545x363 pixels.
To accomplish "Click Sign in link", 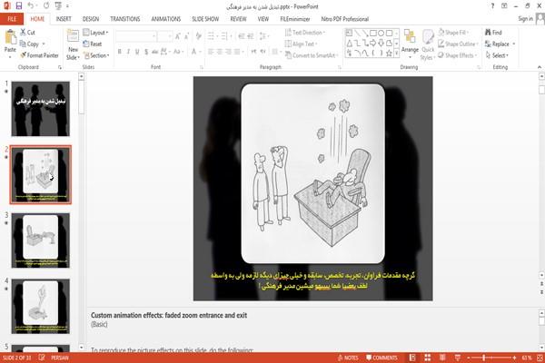I will [525, 19].
